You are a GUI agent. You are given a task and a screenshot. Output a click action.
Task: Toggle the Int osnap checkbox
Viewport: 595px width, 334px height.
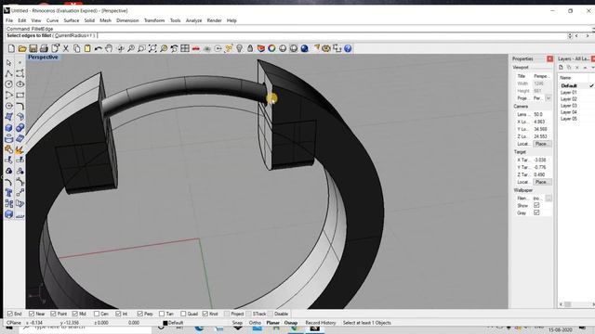point(118,314)
